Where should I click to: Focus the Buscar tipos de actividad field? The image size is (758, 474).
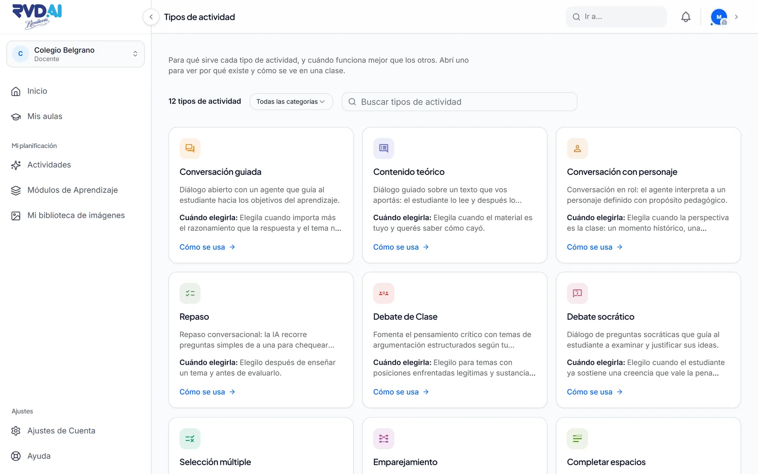click(x=459, y=102)
